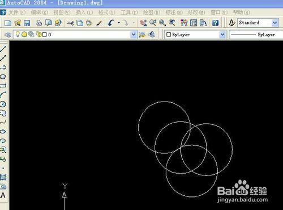Select the Spline draw tool
This screenshot has height=210, width=283.
[x=3, y=123]
